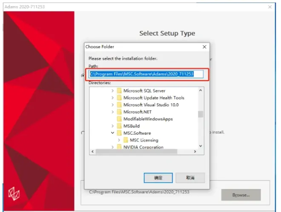Image resolution: width=281 pixels, height=212 pixels.
Task: Collapse the MSC.Software folder node
Action: pyautogui.click(x=112, y=133)
